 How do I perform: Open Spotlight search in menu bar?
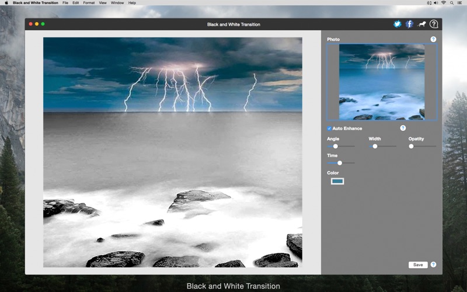point(452,3)
